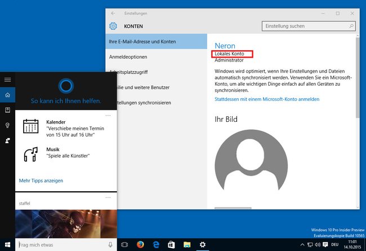Open options dots on Kalender tips card
366x251 pixels.
[x=108, y=115]
